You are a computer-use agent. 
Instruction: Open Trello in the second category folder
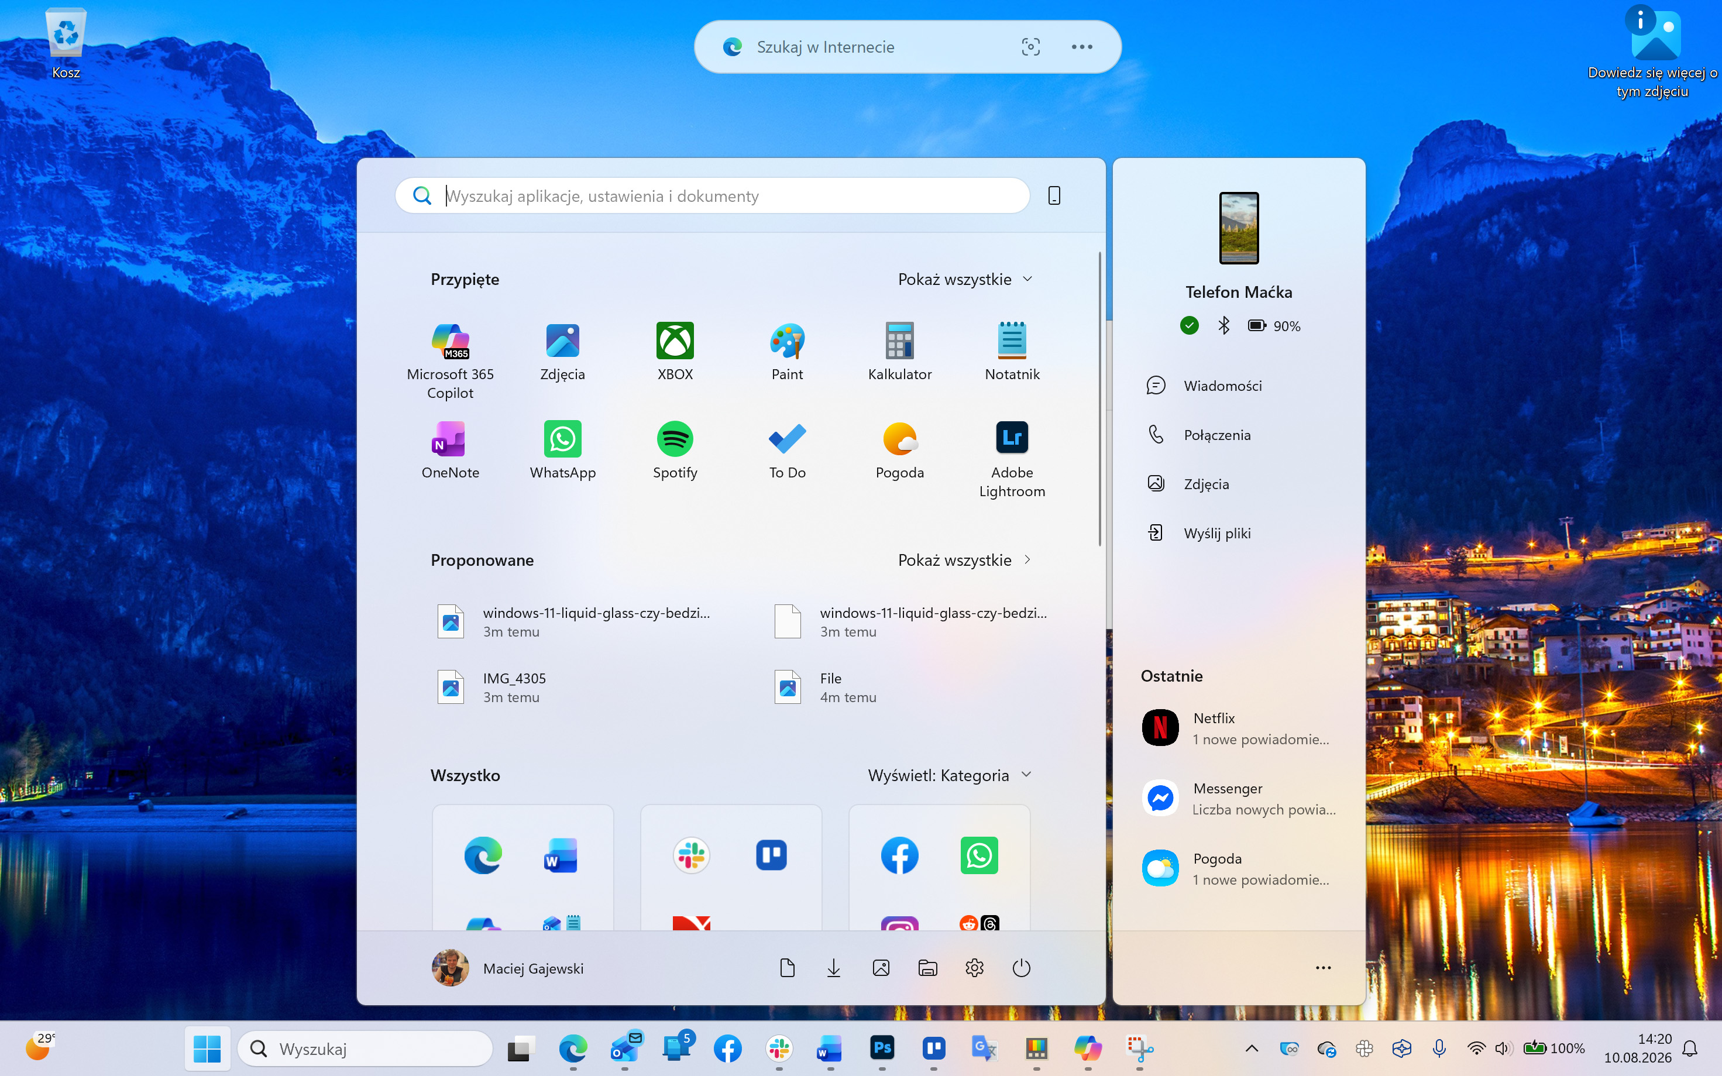(771, 855)
